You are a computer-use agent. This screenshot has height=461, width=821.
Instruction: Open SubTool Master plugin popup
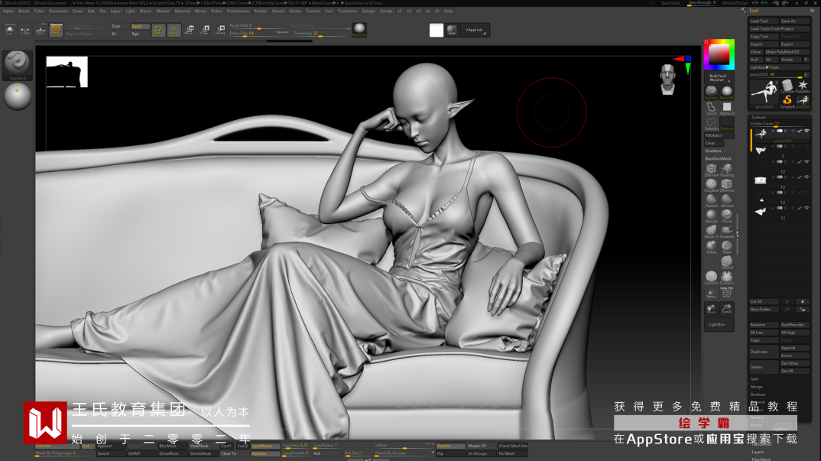click(719, 77)
